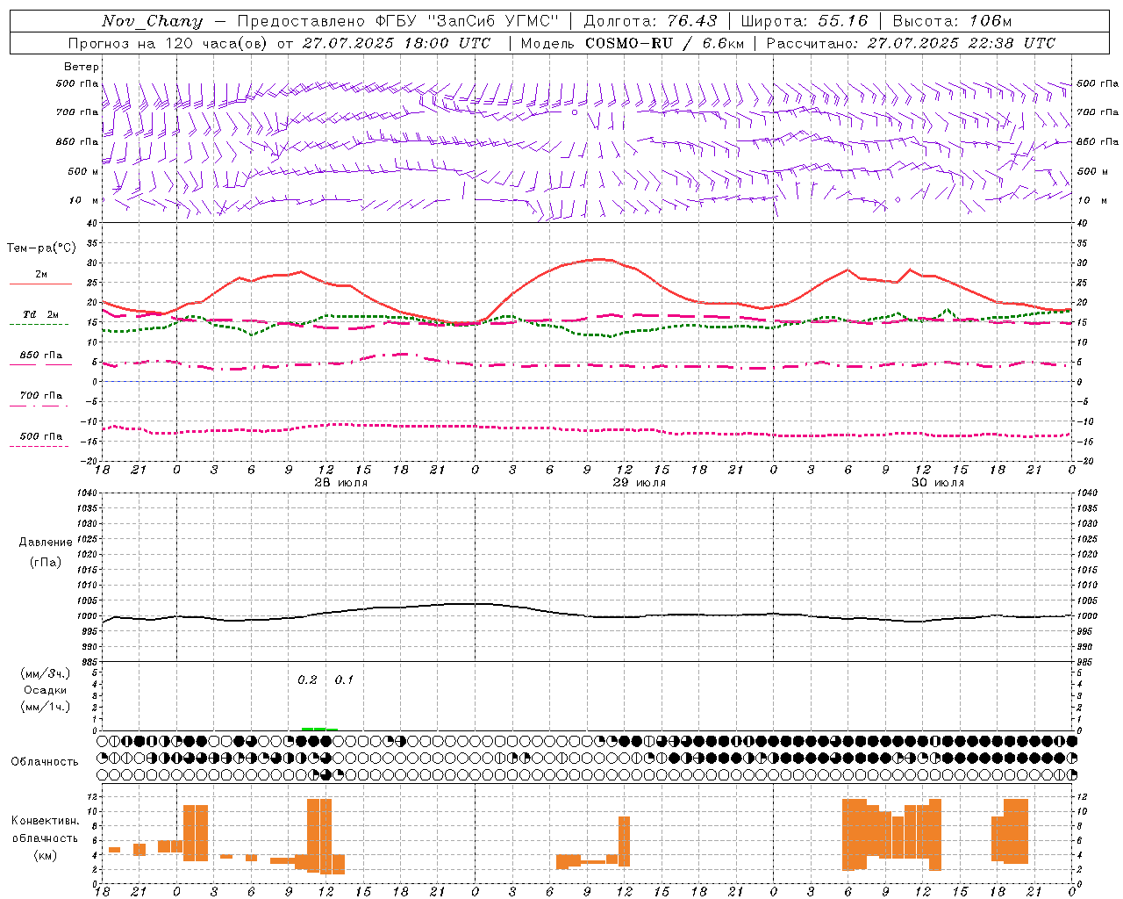Click the 10 м label left of wind barbs
This screenshot has height=899, width=1123.
tap(83, 200)
